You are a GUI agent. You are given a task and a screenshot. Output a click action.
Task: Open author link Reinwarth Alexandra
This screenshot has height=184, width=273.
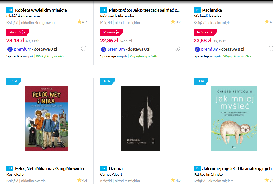tap(117, 16)
